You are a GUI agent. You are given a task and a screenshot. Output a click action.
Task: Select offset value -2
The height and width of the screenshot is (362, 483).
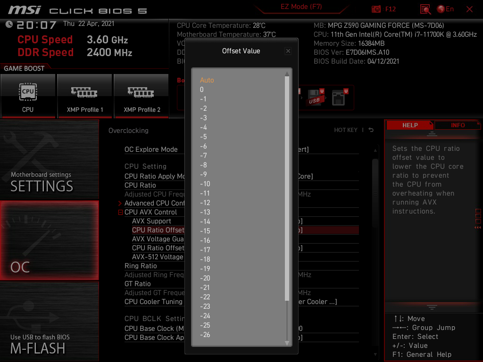point(203,108)
